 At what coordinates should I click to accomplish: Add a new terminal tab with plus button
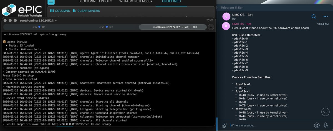point(211,27)
